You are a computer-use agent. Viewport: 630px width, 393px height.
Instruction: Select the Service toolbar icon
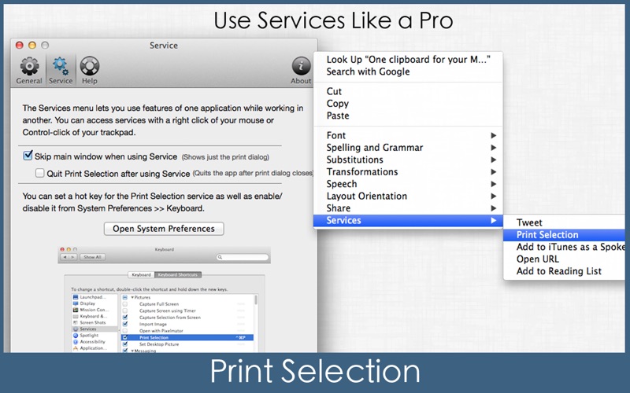pos(61,68)
